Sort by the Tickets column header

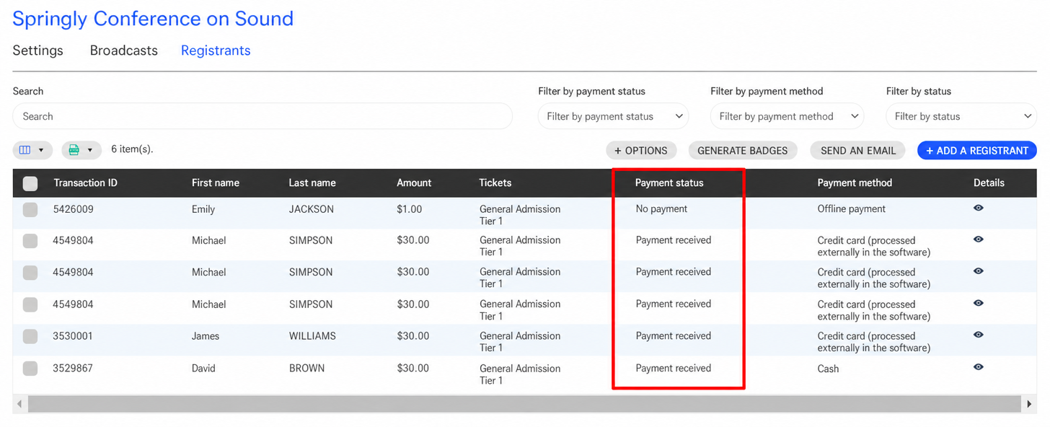[x=495, y=182]
